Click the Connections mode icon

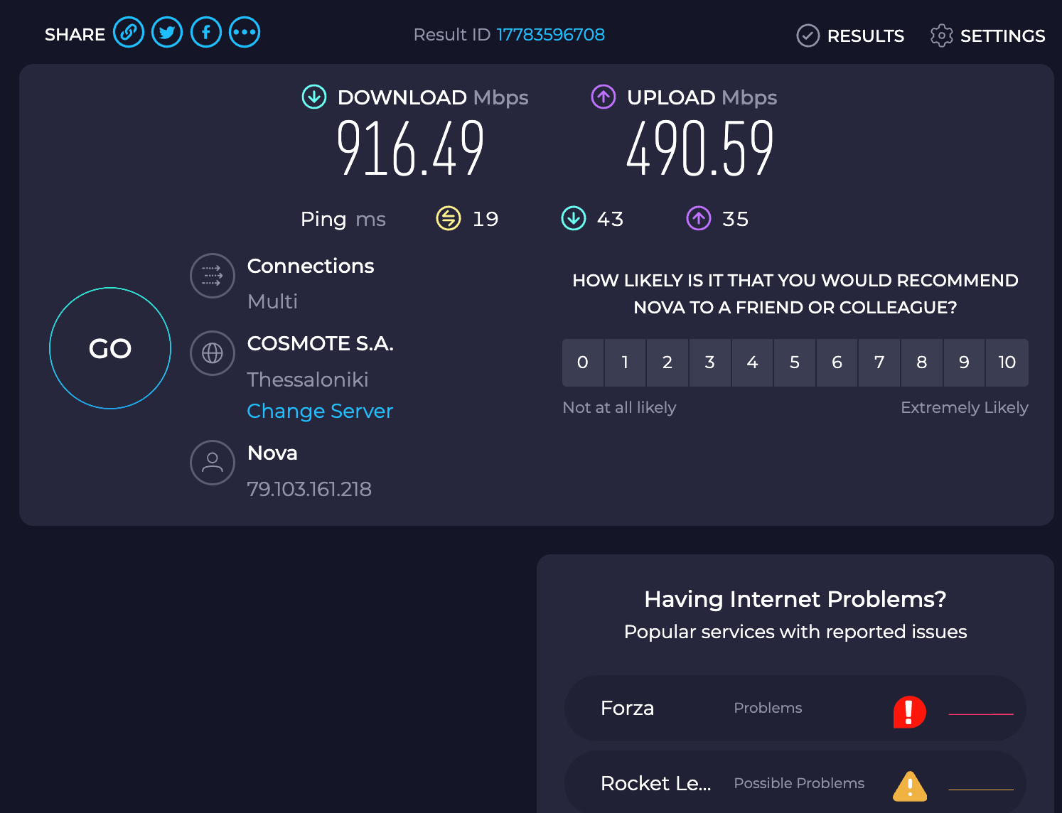pos(213,276)
